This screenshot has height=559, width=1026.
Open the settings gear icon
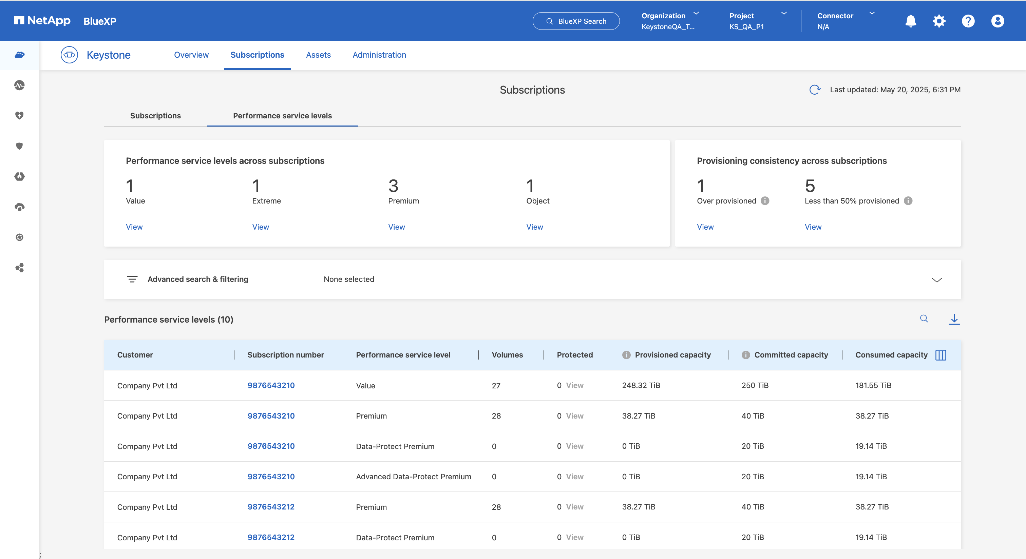pos(939,21)
